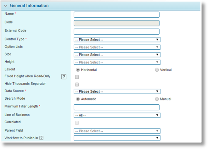Open the Data Source dropdown

pos(117,91)
